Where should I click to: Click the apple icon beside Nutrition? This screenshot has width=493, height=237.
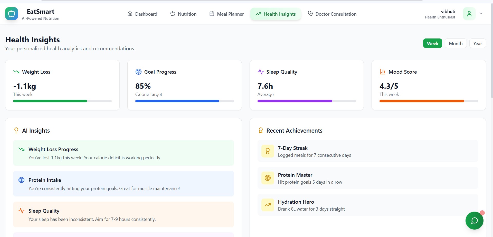pyautogui.click(x=173, y=14)
